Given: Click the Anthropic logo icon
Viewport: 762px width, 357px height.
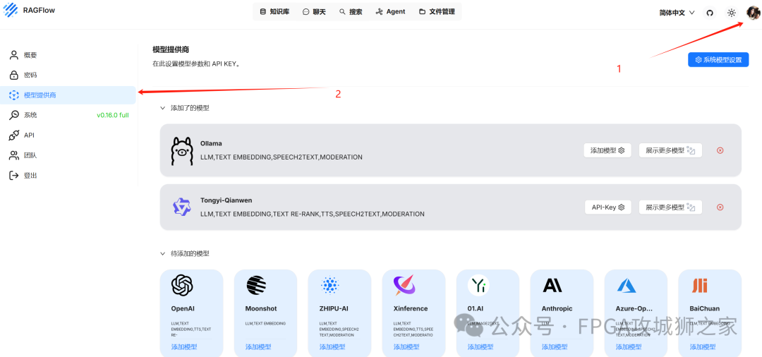Looking at the screenshot, I should (552, 285).
